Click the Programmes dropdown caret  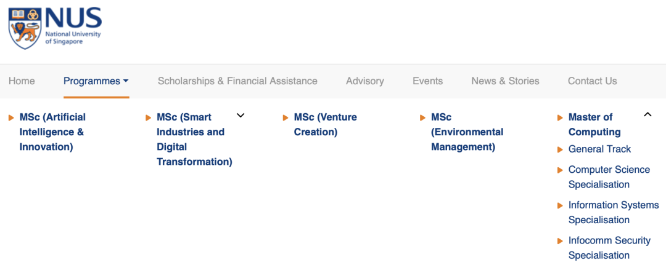coord(126,81)
